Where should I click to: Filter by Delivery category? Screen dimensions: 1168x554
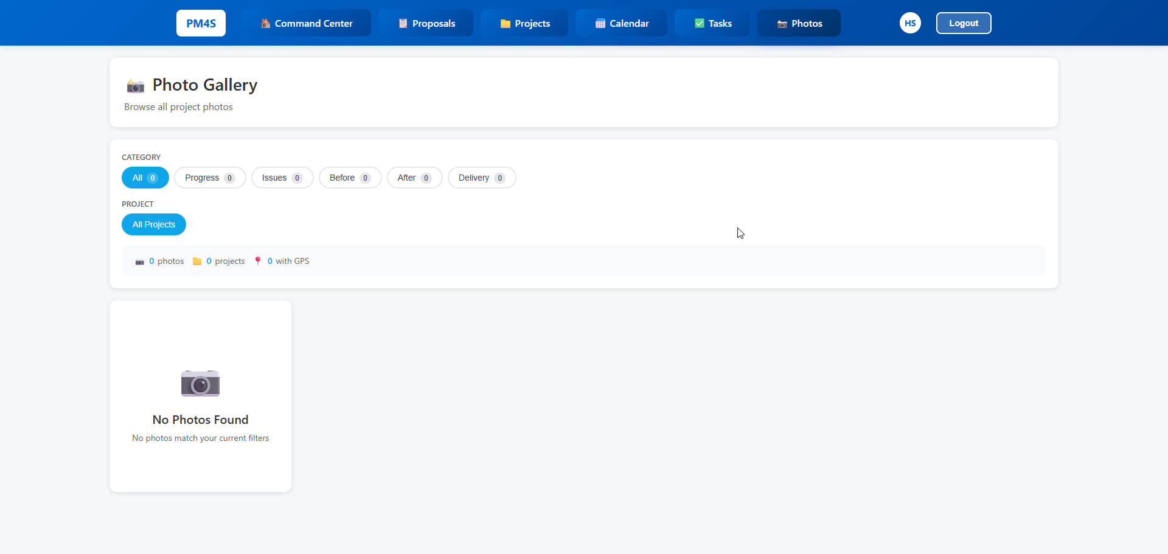(481, 178)
